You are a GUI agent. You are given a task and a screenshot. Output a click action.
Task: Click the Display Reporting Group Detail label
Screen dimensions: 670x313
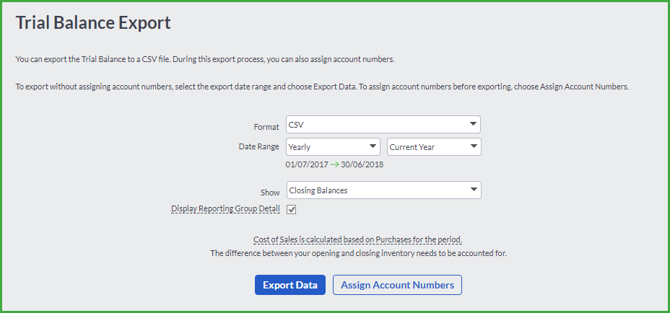tap(225, 209)
